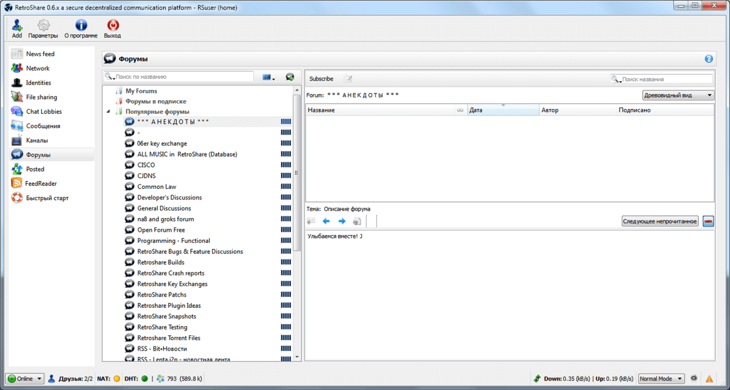Sort threads by Дата column header

click(503, 110)
